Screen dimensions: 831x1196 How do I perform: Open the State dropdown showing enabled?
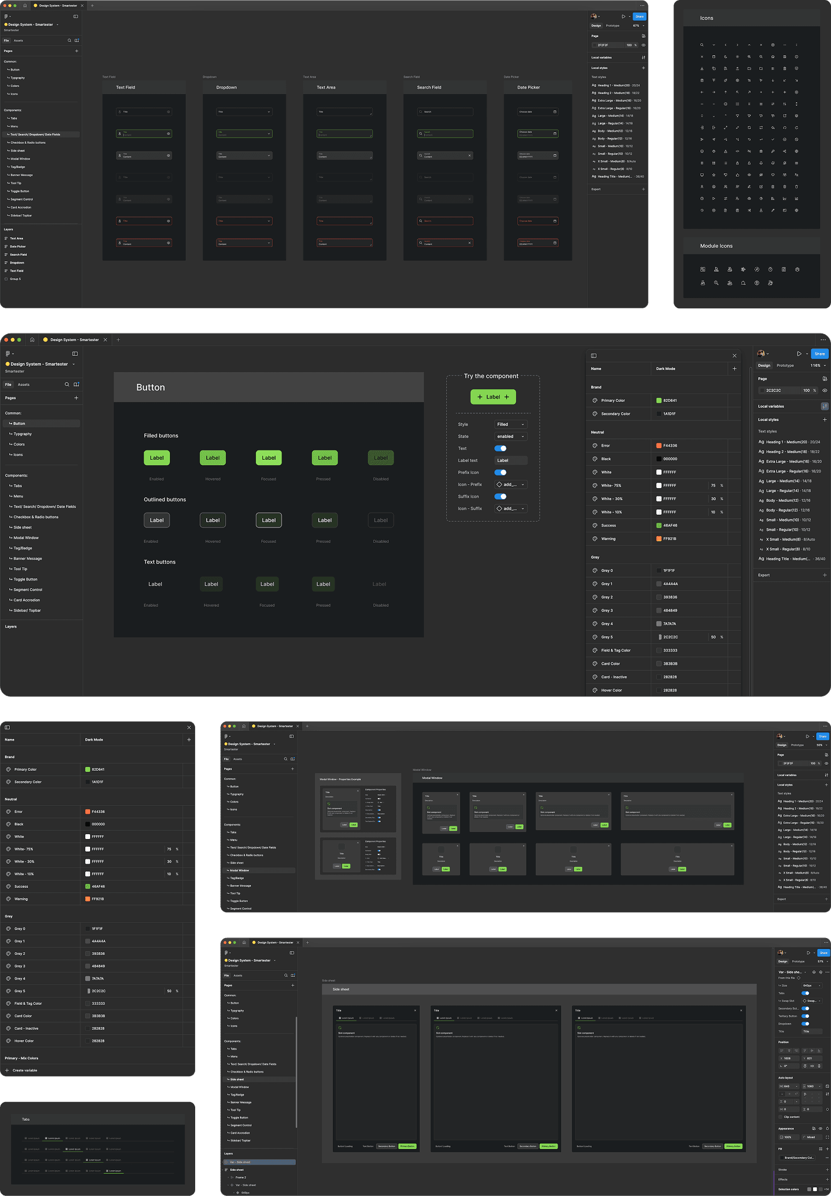[x=511, y=436]
